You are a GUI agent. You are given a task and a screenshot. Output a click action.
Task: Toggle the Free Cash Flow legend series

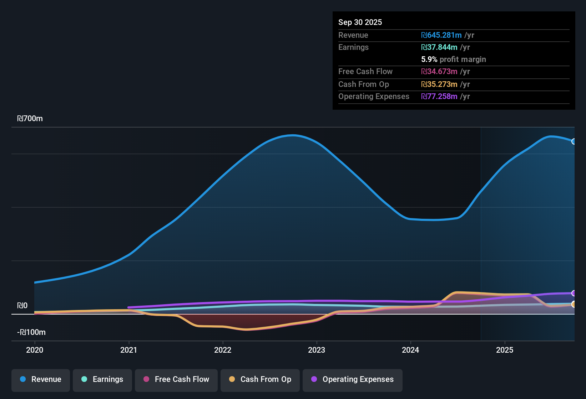tap(176, 379)
